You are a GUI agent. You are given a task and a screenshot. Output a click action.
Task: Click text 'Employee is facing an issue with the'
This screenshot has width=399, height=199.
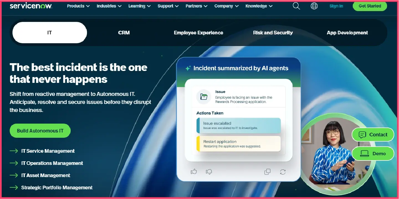tap(244, 98)
